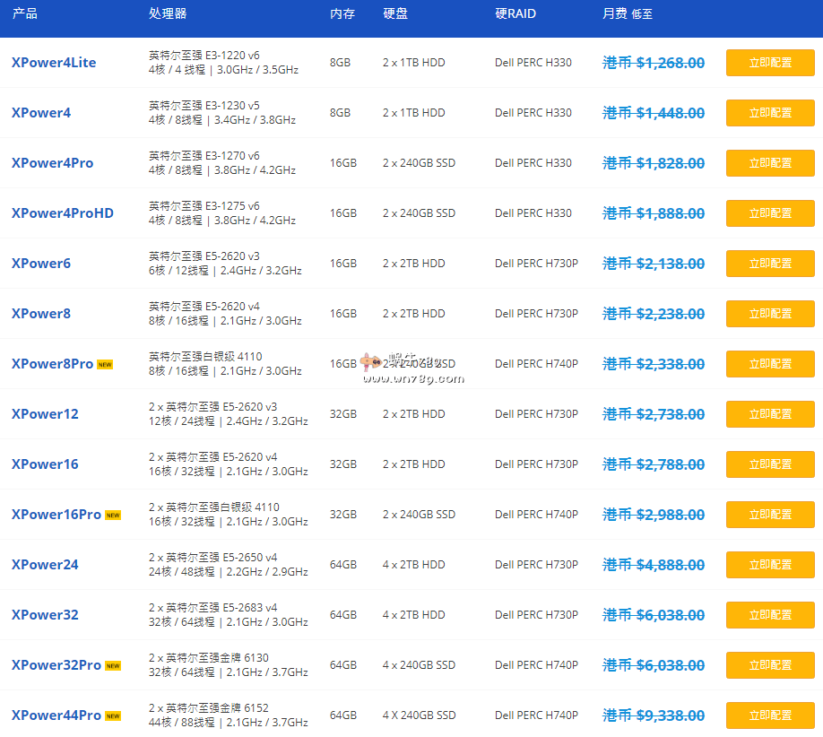Select the XPower12 product name
Viewport: 823px width, 737px height.
click(45, 414)
